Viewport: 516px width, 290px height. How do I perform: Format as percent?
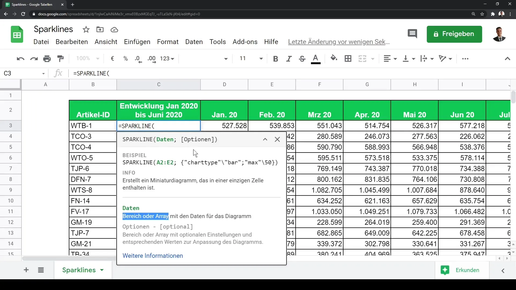pos(126,59)
